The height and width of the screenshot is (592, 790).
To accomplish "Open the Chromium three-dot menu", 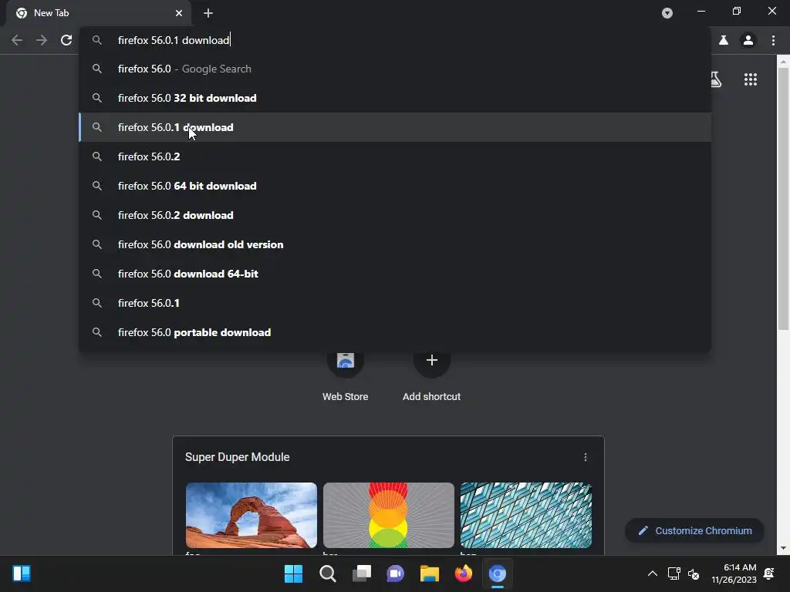I will (x=773, y=40).
